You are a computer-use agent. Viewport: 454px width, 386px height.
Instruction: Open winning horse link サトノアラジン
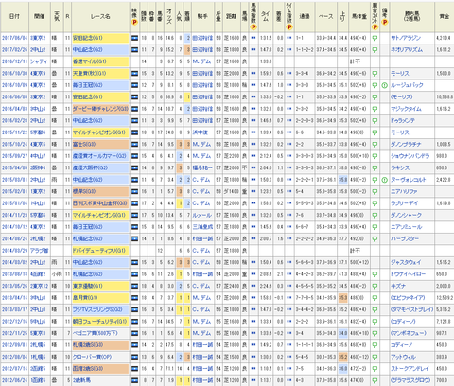click(406, 38)
